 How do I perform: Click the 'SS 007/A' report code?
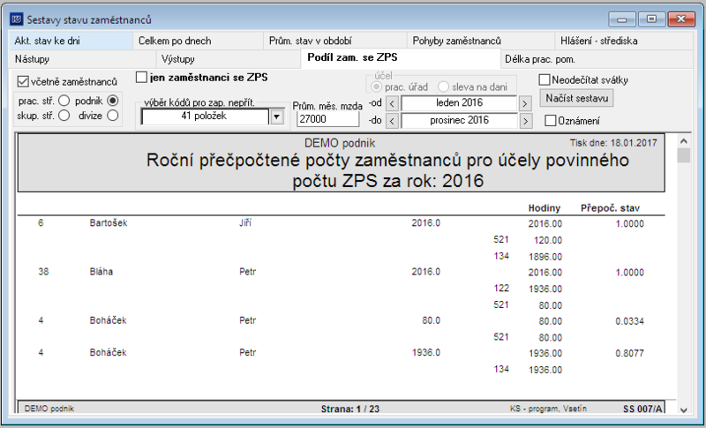click(642, 409)
